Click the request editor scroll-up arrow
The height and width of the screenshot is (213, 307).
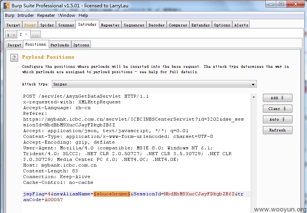point(254,97)
